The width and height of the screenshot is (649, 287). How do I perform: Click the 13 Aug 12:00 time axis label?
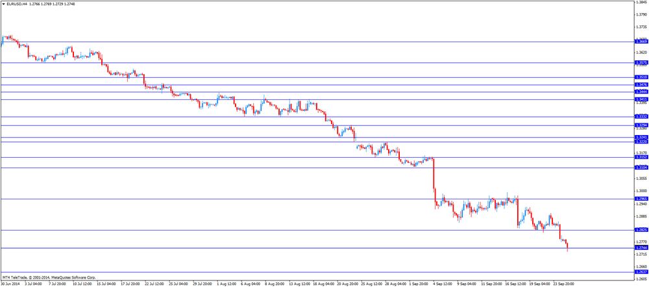click(299, 284)
